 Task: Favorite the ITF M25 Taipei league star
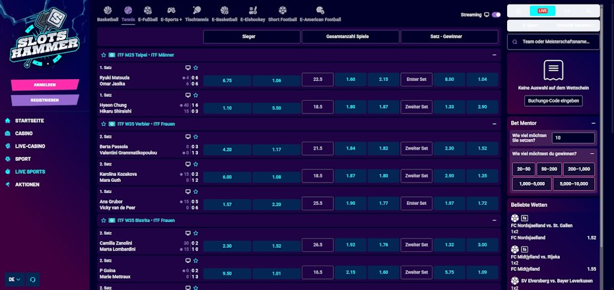(104, 55)
